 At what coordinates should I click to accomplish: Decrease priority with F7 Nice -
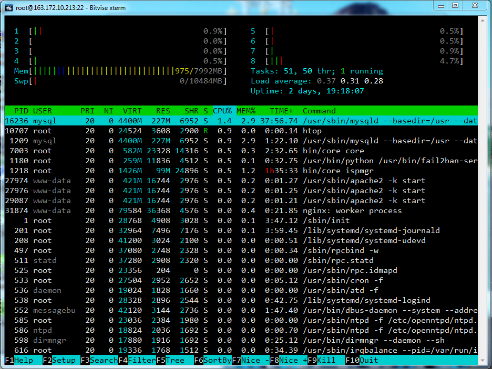pos(251,360)
